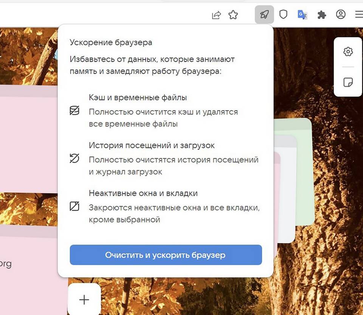The image size is (363, 315).
Task: Toggle the rocket browser speed-up icon
Action: tap(264, 15)
